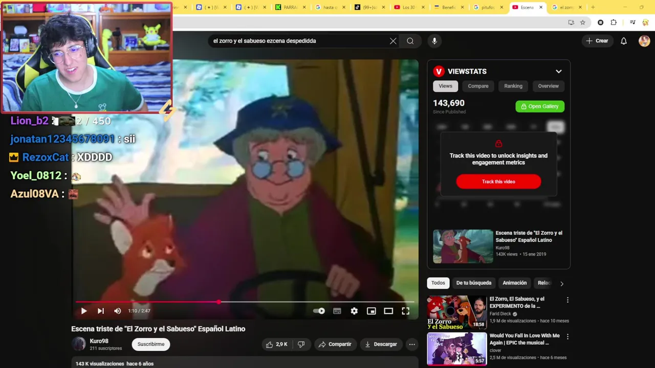Dislike the video

pos(301,344)
